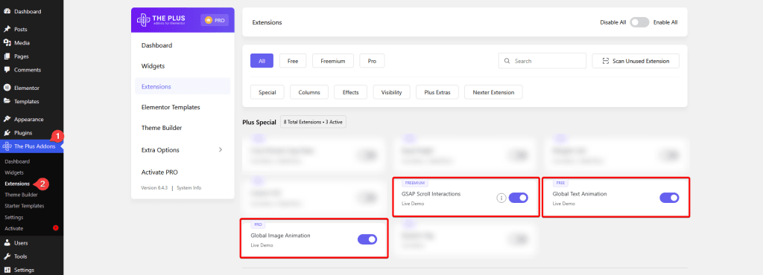Click the Templates folder icon

click(7, 101)
